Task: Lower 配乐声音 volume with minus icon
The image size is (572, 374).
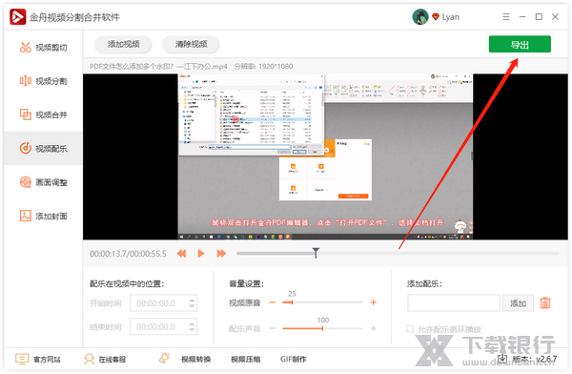Action: 273,328
